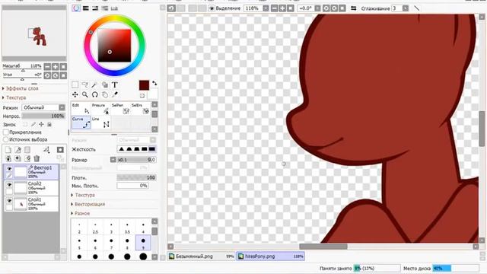Click the canvas horizontal scrollbar thumb
The height and width of the screenshot is (274, 487).
pos(323,247)
